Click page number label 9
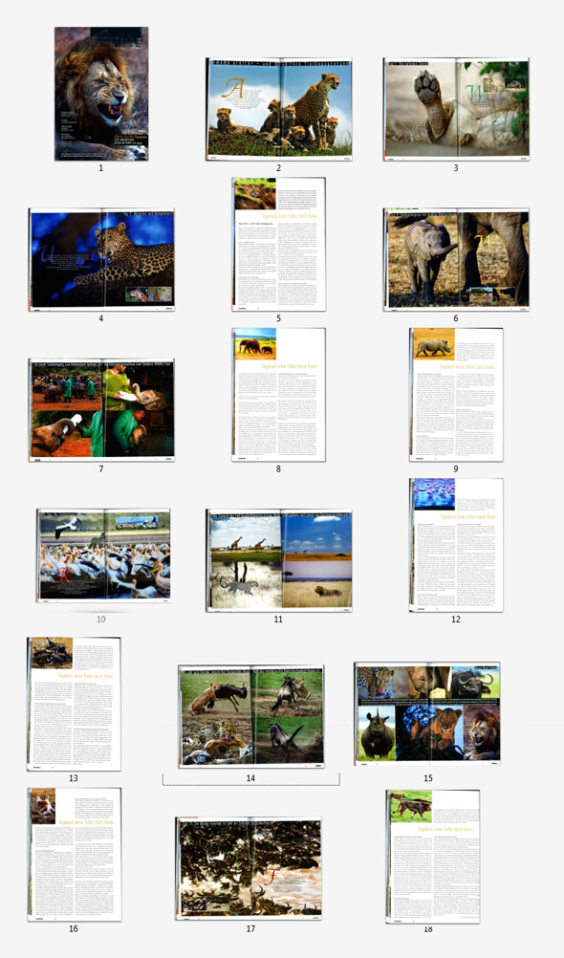This screenshot has height=958, width=564. (456, 468)
